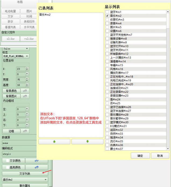Add a 时间 time control
171x187 pixels.
(x=29, y=16)
